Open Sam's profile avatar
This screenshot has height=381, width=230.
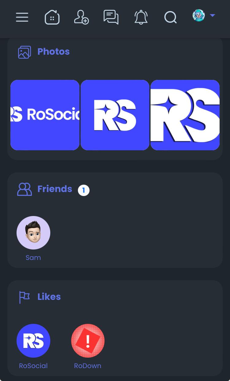(x=33, y=233)
